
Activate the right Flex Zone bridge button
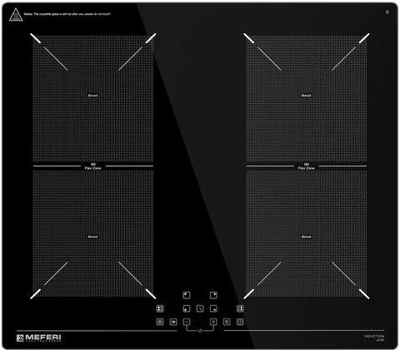[x=240, y=308]
